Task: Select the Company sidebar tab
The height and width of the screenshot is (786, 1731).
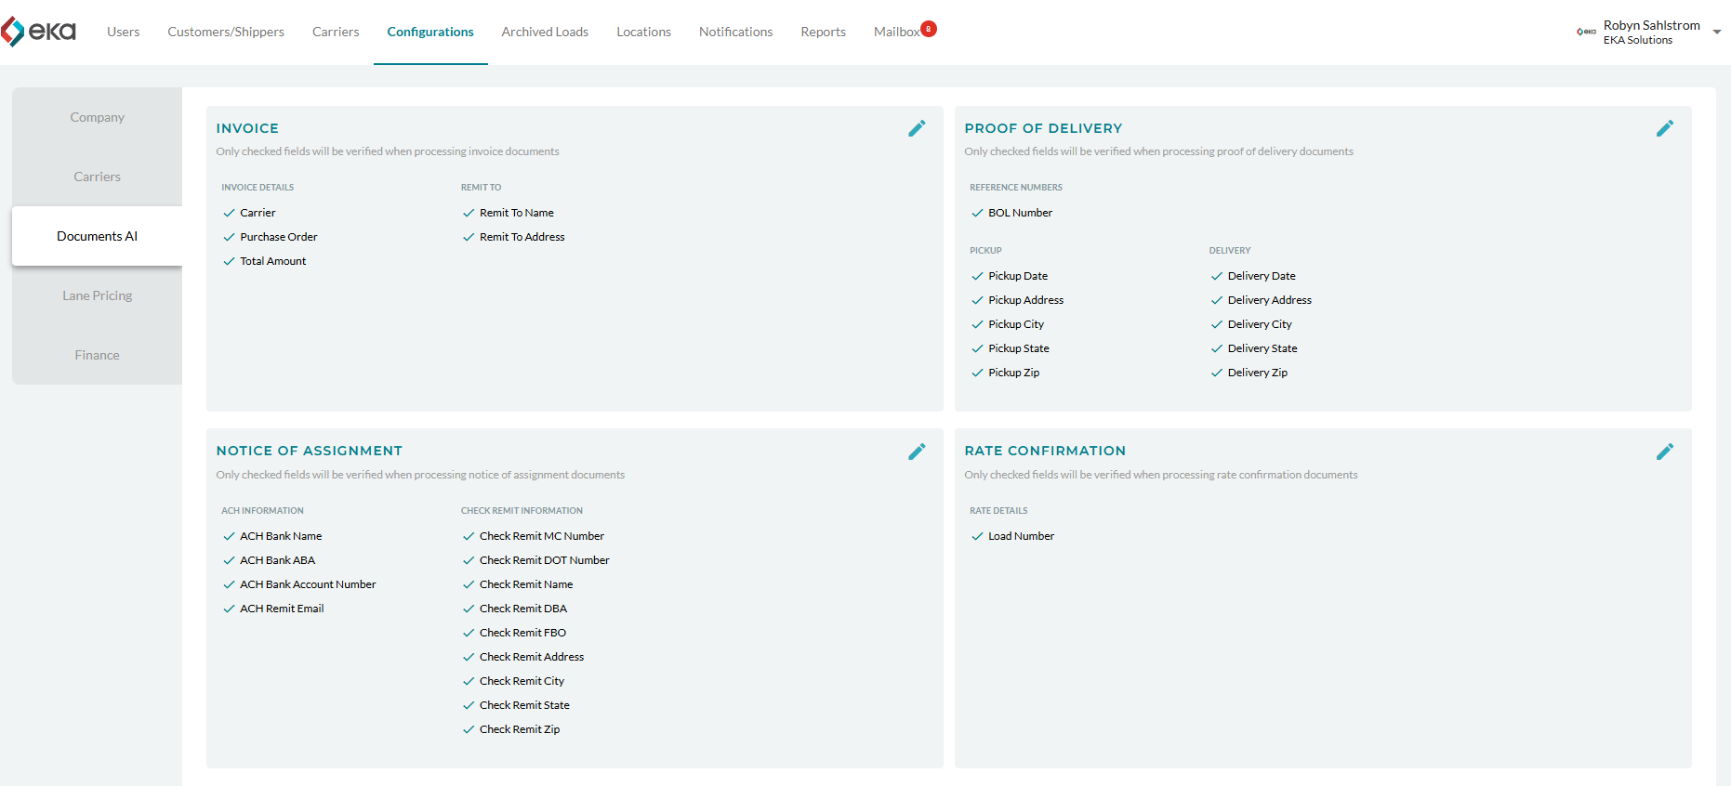Action: [97, 117]
